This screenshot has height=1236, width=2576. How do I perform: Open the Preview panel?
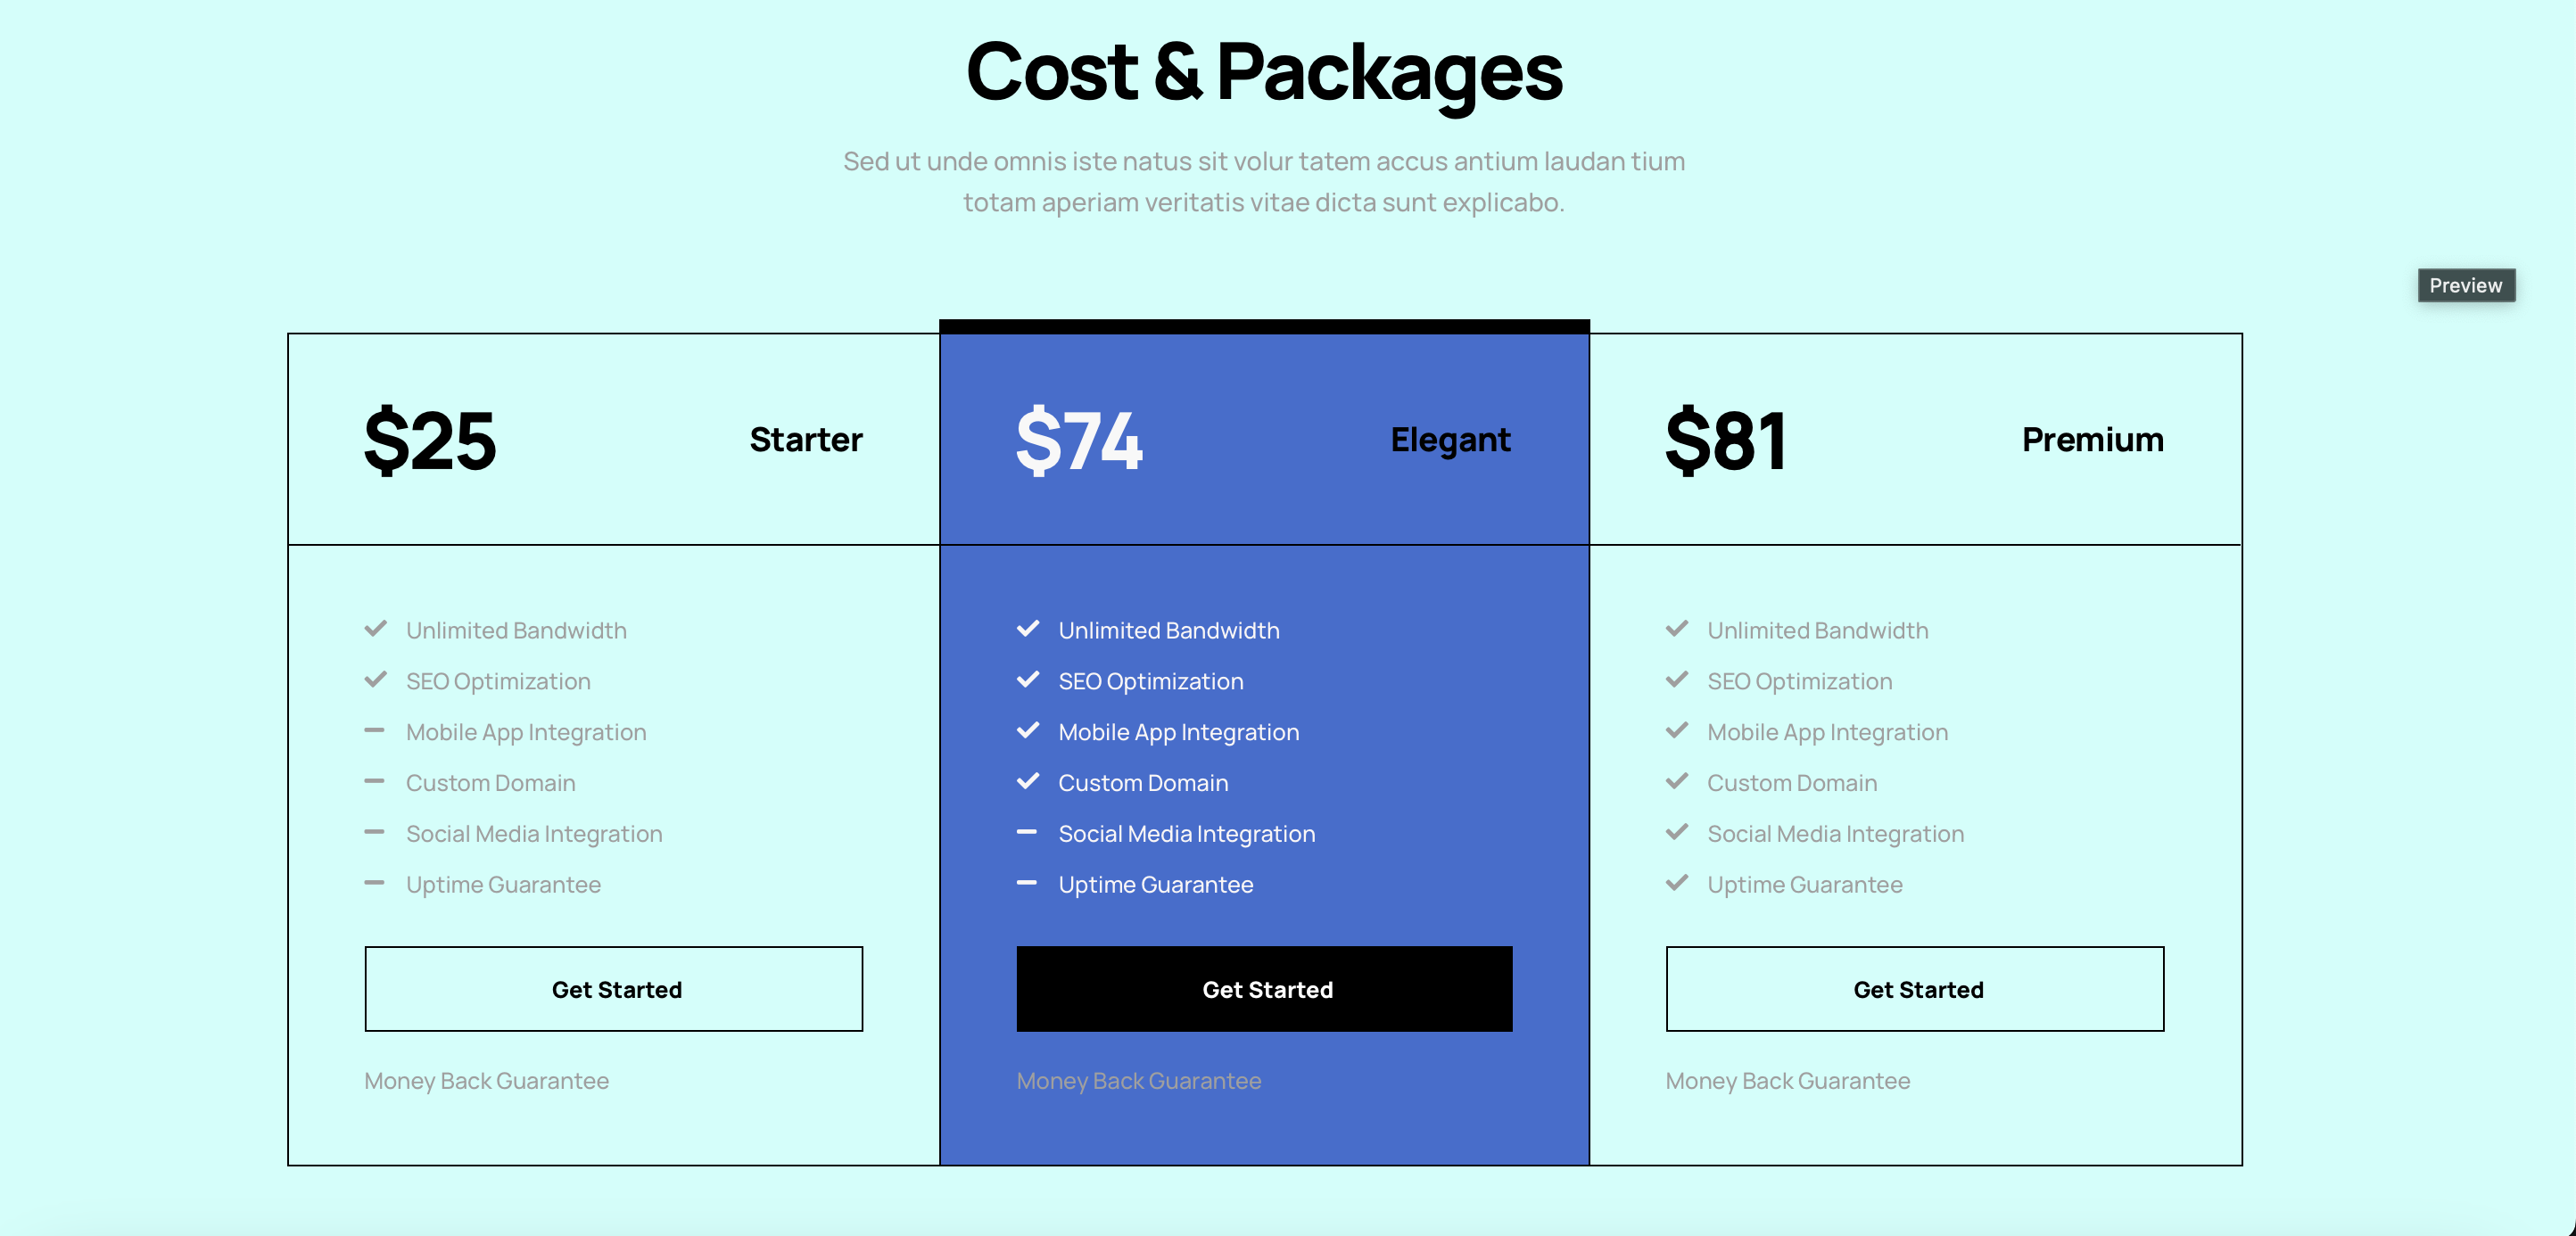pyautogui.click(x=2465, y=285)
